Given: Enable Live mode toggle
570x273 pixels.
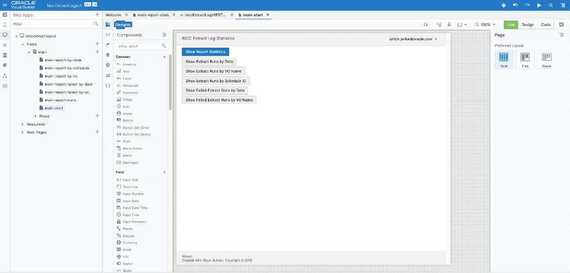Looking at the screenshot, I should (x=510, y=25).
